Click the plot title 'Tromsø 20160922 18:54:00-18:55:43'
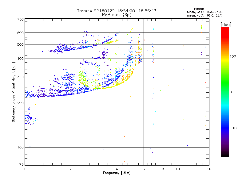The image size is (246, 184). tap(117, 11)
